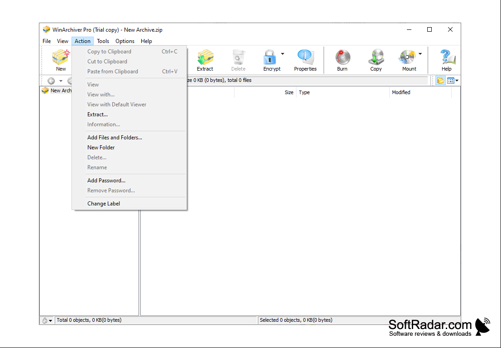Click the Encrypt padlock icon
Viewport: 501px width, 348px height.
(270, 57)
